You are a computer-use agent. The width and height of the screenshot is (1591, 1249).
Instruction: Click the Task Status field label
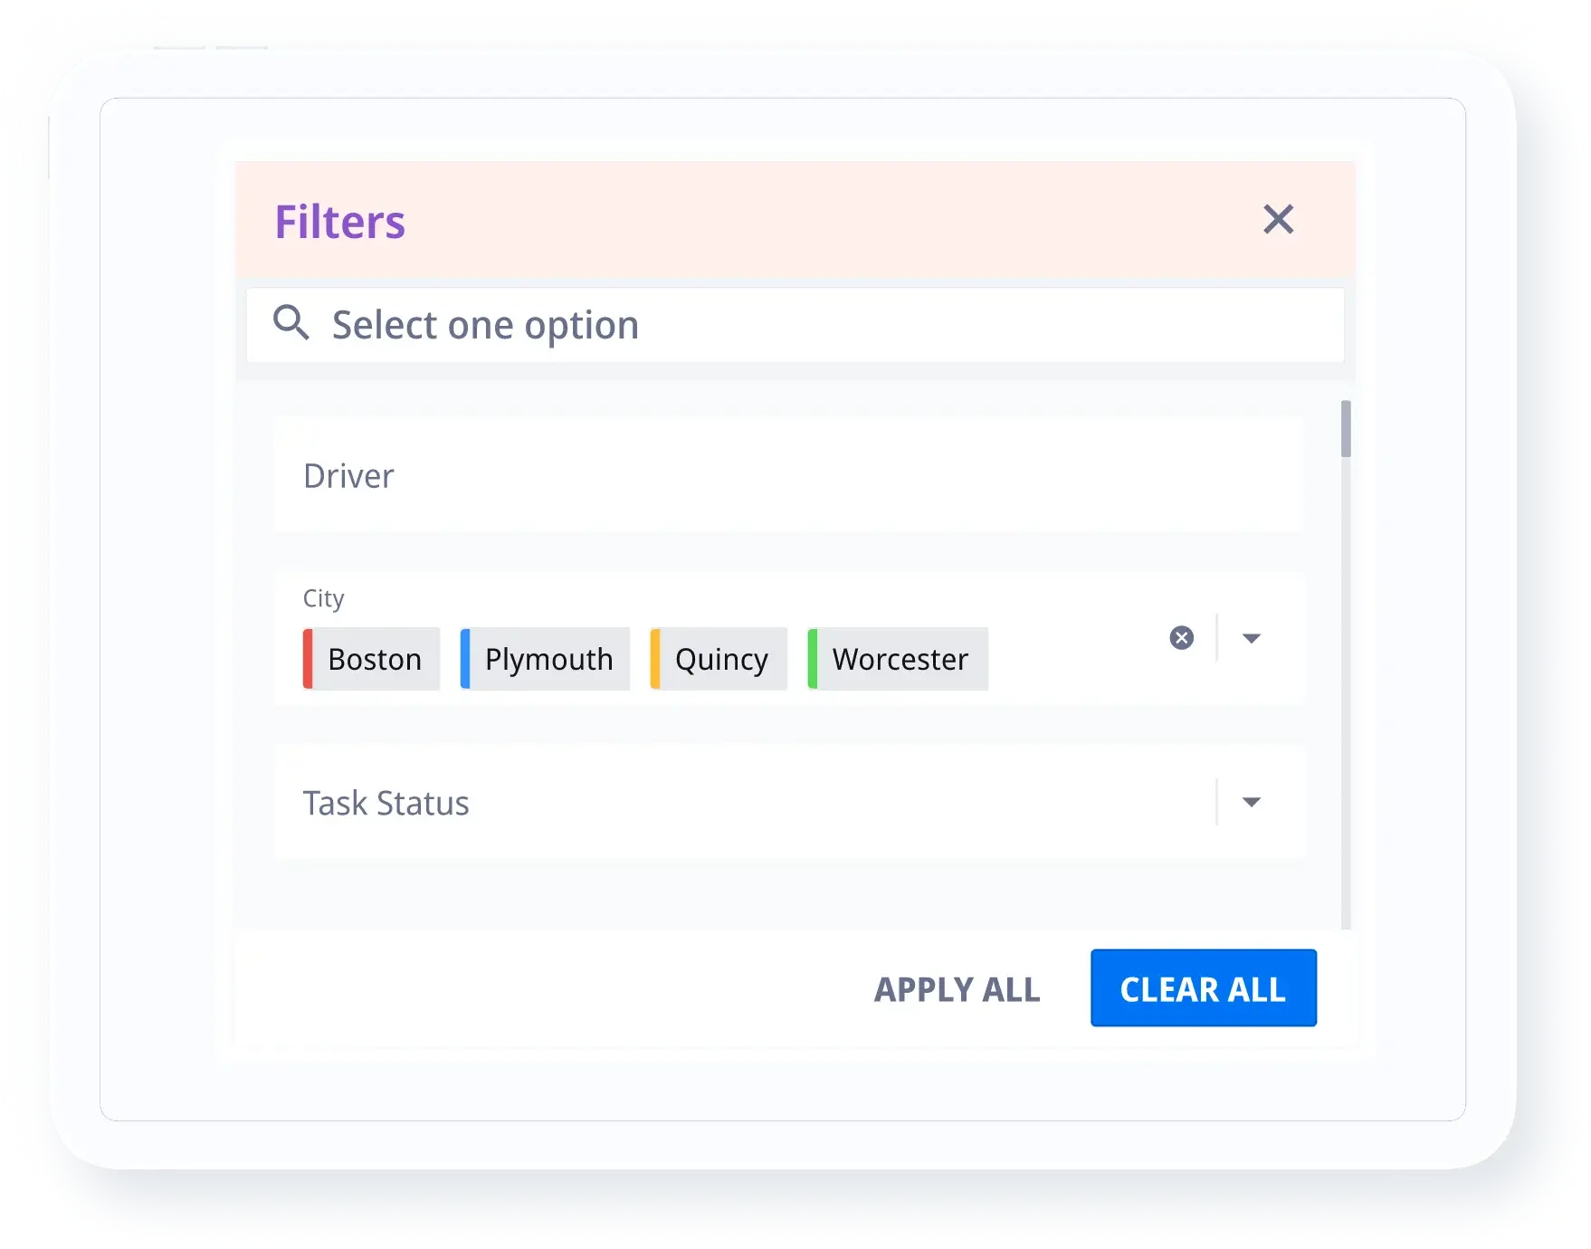(x=386, y=803)
